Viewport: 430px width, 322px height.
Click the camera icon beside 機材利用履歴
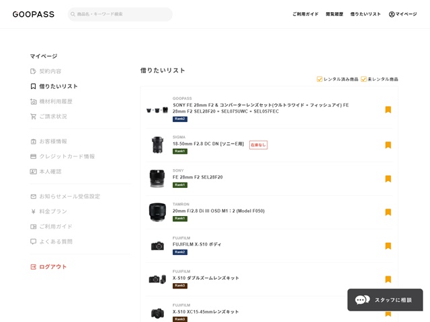click(33, 101)
